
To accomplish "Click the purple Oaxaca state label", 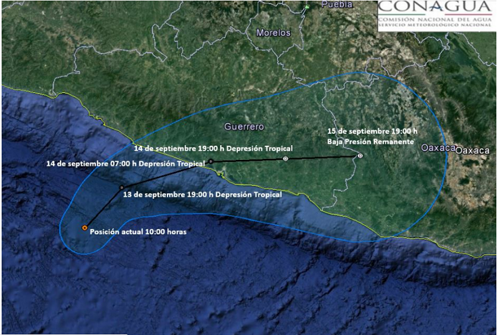I will (x=438, y=148).
